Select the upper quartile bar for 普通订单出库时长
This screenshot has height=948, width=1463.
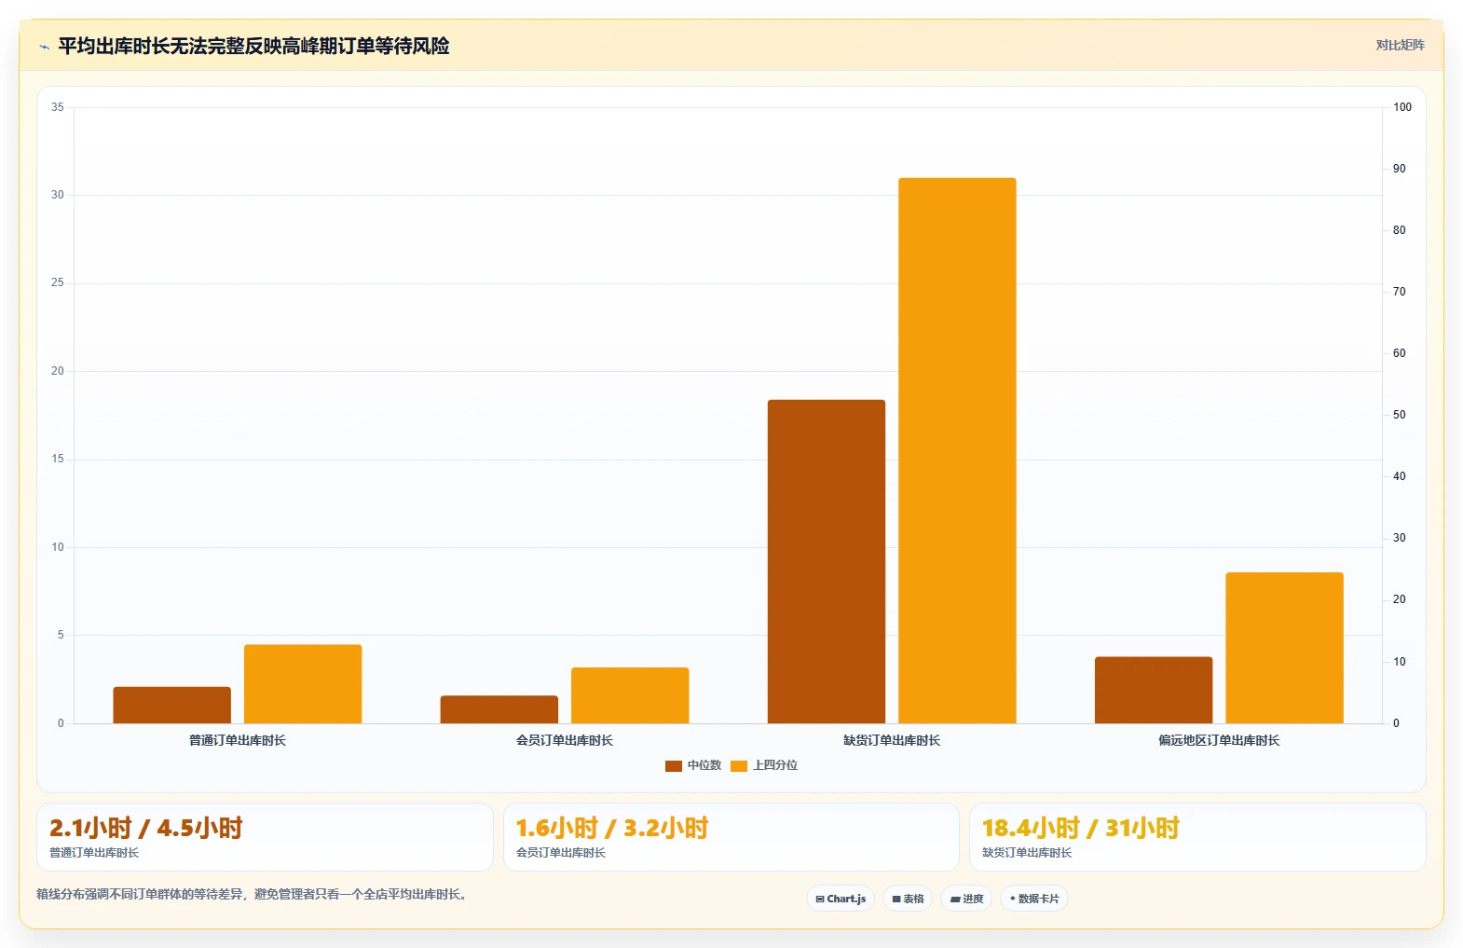coord(303,684)
